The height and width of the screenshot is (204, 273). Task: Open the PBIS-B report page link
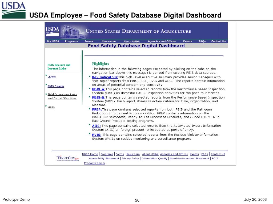click(99, 97)
